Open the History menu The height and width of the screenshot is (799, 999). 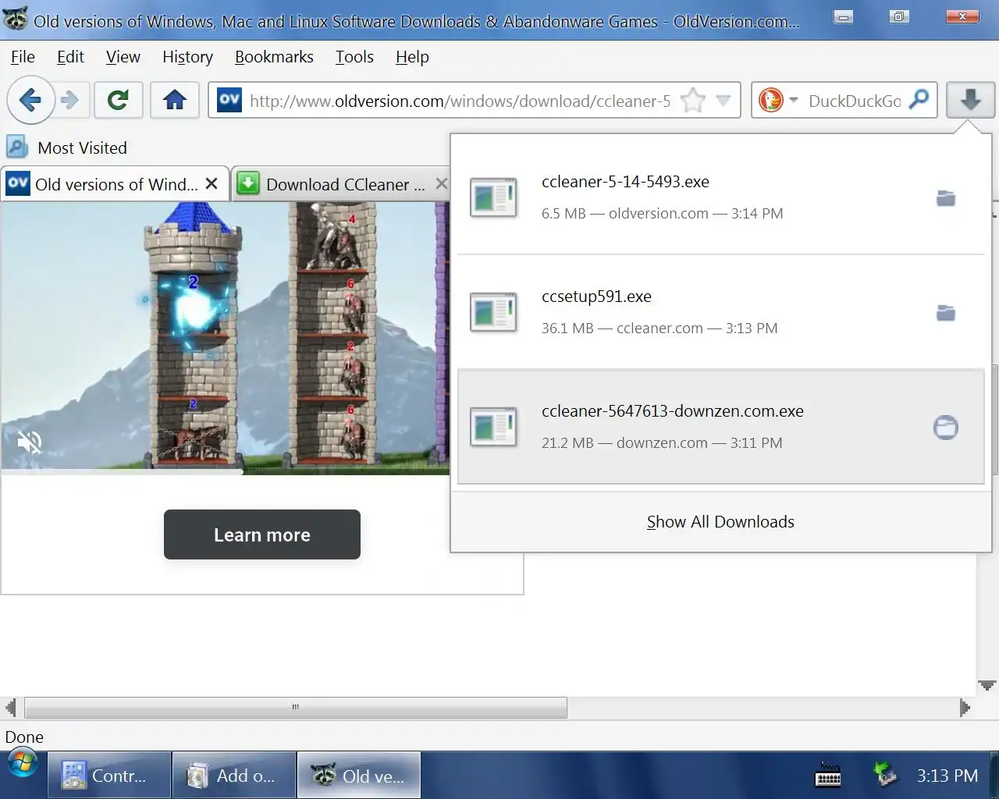[187, 57]
